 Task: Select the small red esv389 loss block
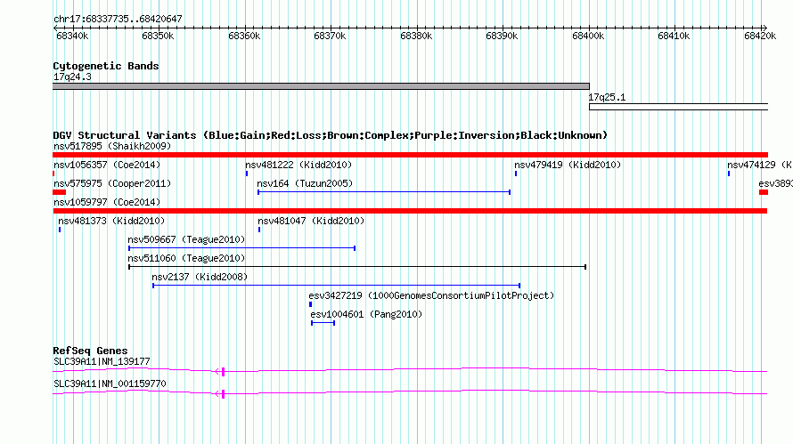pyautogui.click(x=764, y=192)
